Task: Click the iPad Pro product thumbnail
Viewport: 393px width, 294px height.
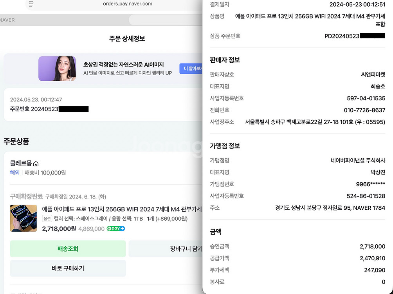Action: tap(23, 218)
